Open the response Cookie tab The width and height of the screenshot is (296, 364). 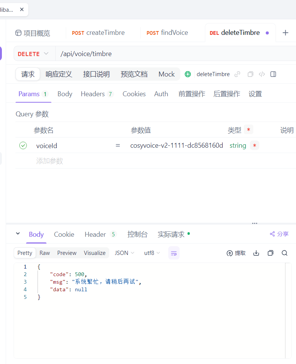pos(64,234)
